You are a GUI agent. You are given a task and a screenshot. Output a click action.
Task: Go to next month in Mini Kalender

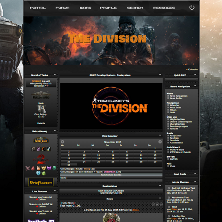(160, 142)
